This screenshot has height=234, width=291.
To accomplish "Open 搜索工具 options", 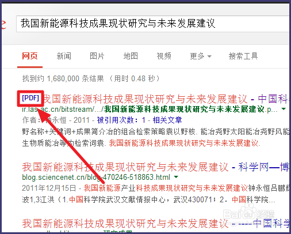I will pos(243,56).
